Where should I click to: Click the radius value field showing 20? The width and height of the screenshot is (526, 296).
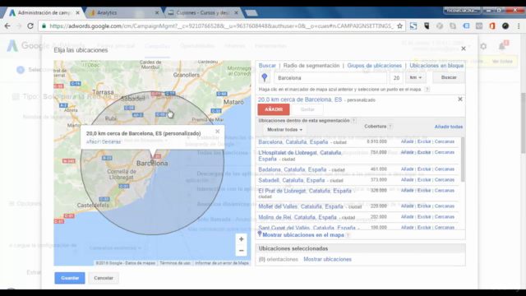tap(396, 78)
